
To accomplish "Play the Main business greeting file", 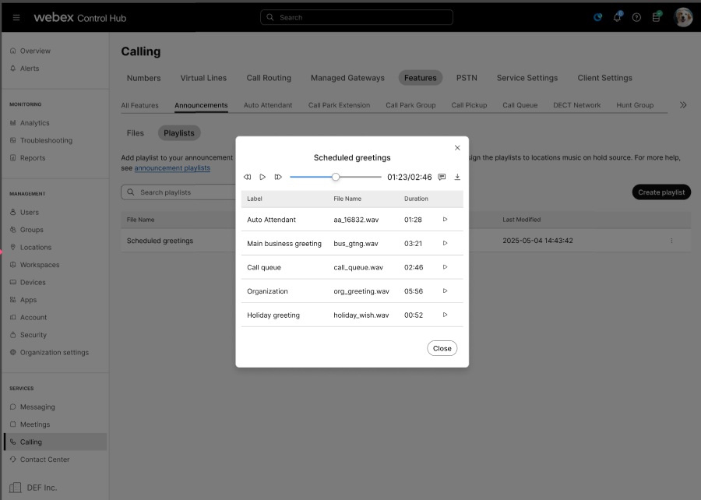I will (x=445, y=243).
